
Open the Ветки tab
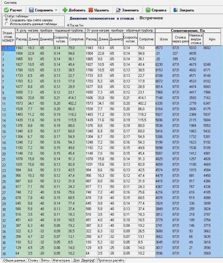[x=45, y=260]
